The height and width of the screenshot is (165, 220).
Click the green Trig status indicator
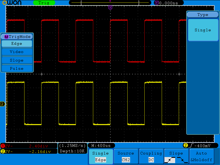point(44,3)
